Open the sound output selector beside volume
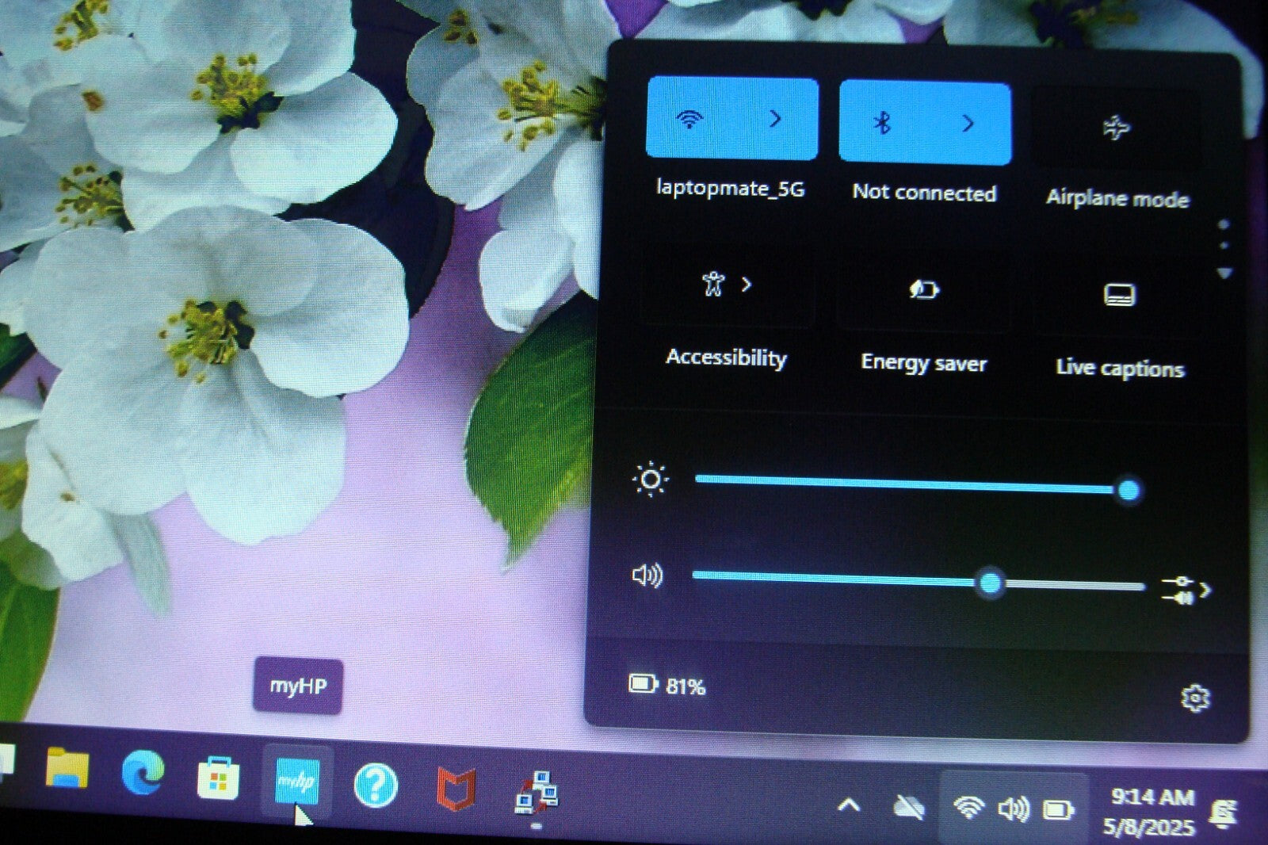The height and width of the screenshot is (845, 1268). (x=1186, y=590)
